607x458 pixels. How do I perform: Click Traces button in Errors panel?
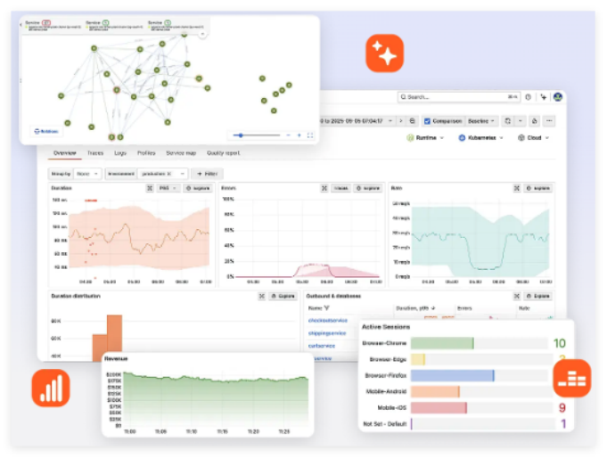click(340, 188)
